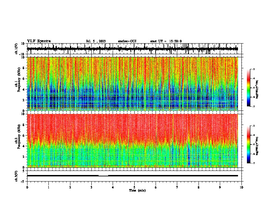Click the time axis tick label '10'

[x=241, y=187]
